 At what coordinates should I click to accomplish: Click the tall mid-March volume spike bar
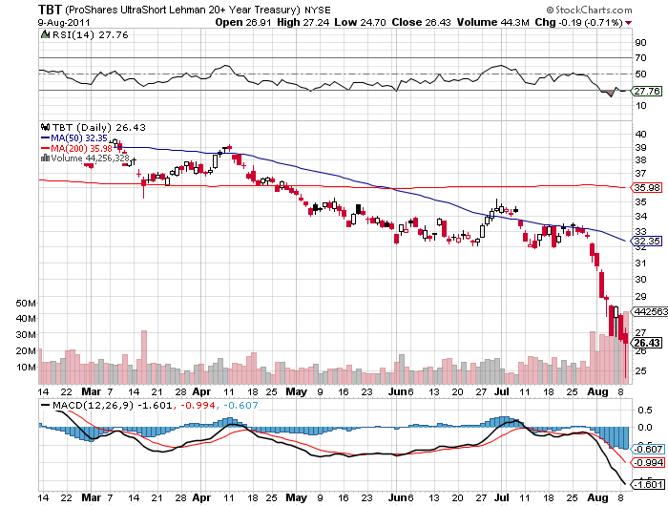[x=144, y=357]
